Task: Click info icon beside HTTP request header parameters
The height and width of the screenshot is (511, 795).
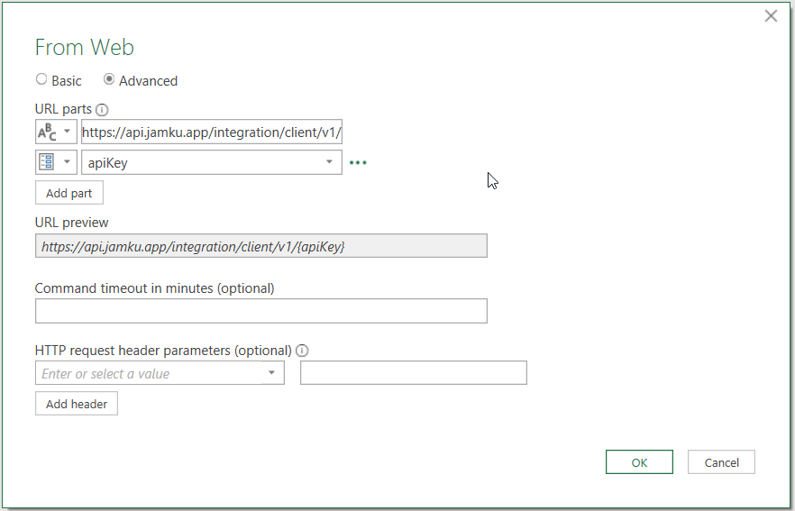Action: click(x=302, y=351)
